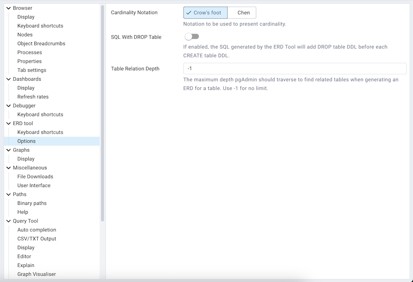Viewport: 413px width, 282px height.
Task: Collapse the Dashboards section chevron
Action: (9, 79)
